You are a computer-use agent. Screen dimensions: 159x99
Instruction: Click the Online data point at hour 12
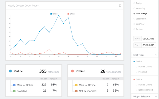pyautogui.click(x=68, y=17)
